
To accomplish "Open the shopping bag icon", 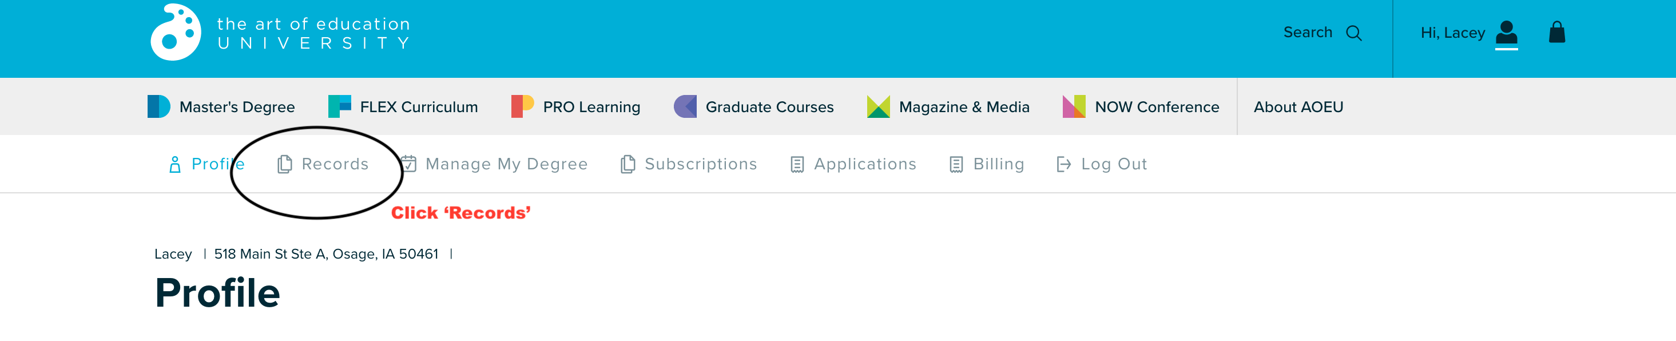I will (x=1557, y=32).
